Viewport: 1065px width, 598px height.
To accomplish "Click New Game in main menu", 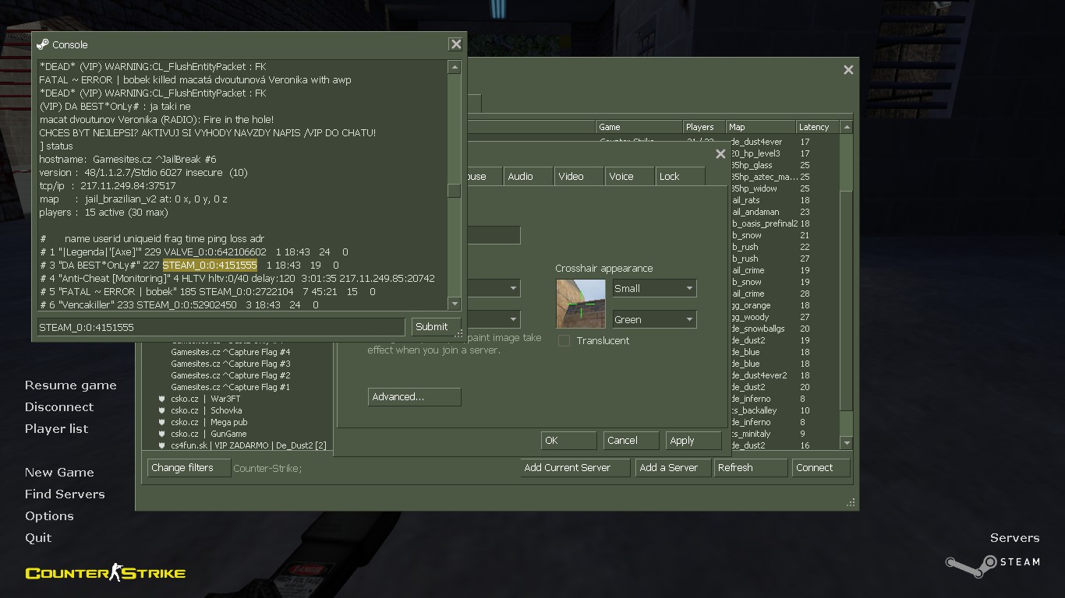I will (59, 473).
